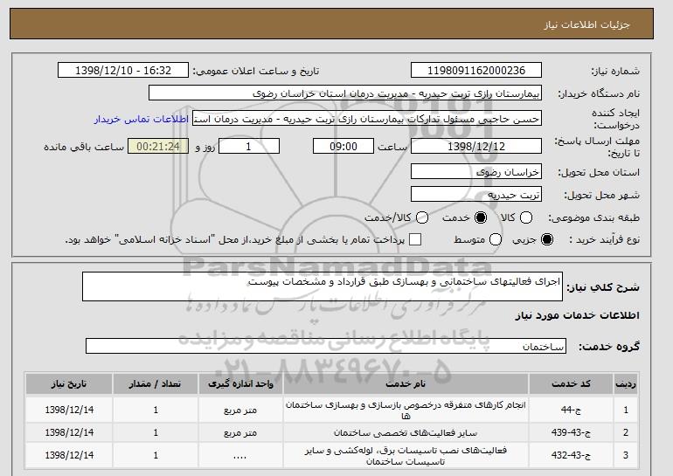
Task: Click the public announcement date field
Action: click(123, 71)
